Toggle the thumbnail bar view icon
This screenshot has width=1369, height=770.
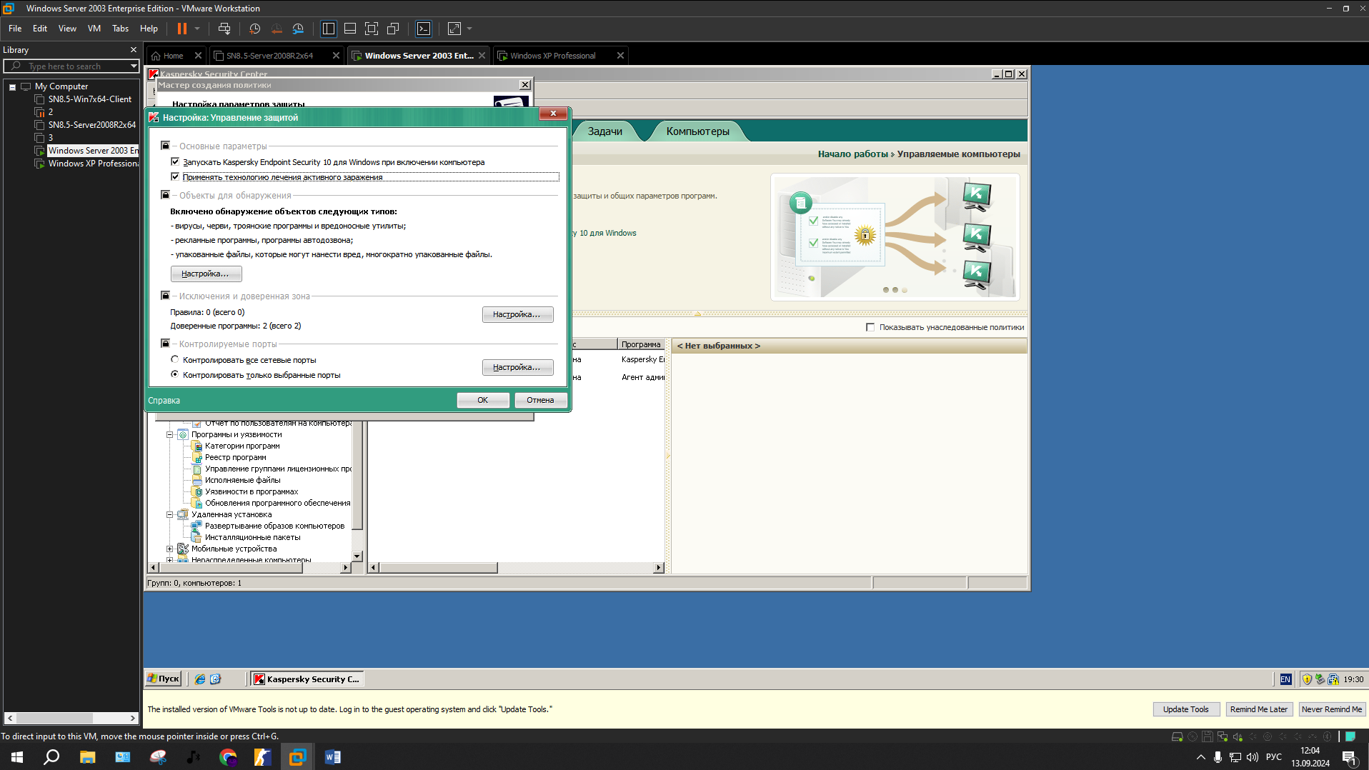pyautogui.click(x=350, y=29)
